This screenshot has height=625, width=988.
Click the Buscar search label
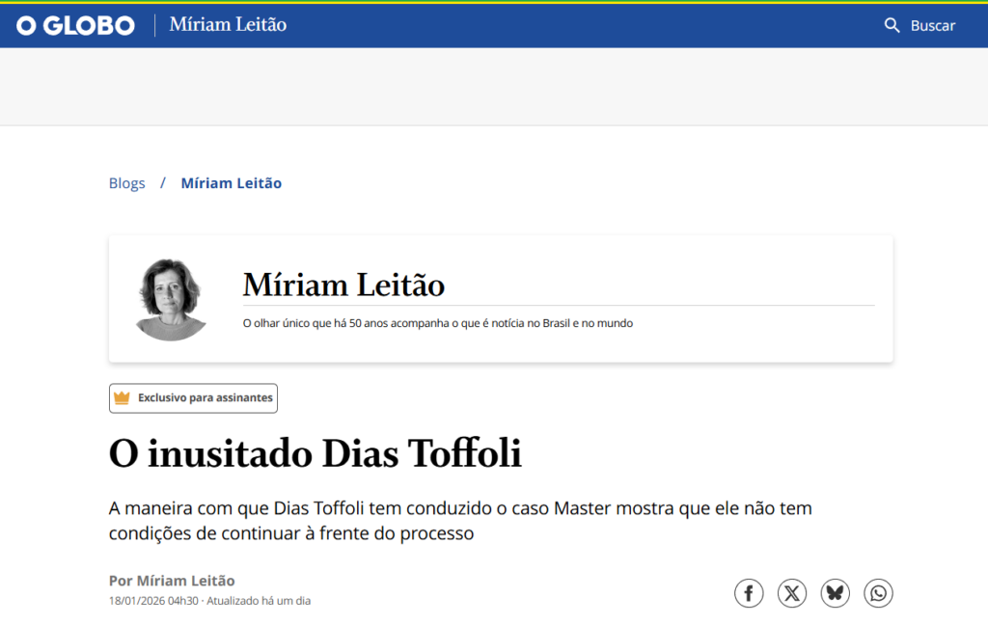[x=932, y=25]
